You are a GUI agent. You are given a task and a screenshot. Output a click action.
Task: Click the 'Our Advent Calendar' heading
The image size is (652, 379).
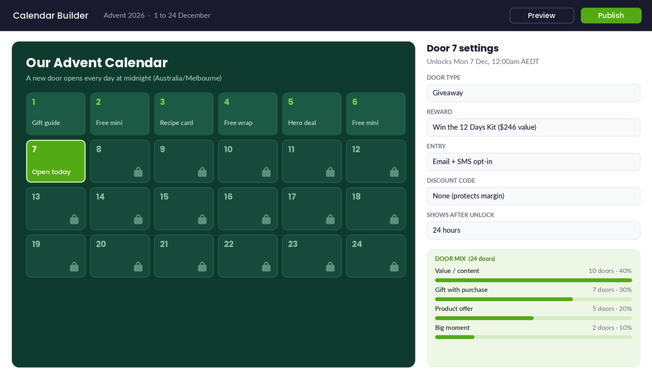point(97,62)
